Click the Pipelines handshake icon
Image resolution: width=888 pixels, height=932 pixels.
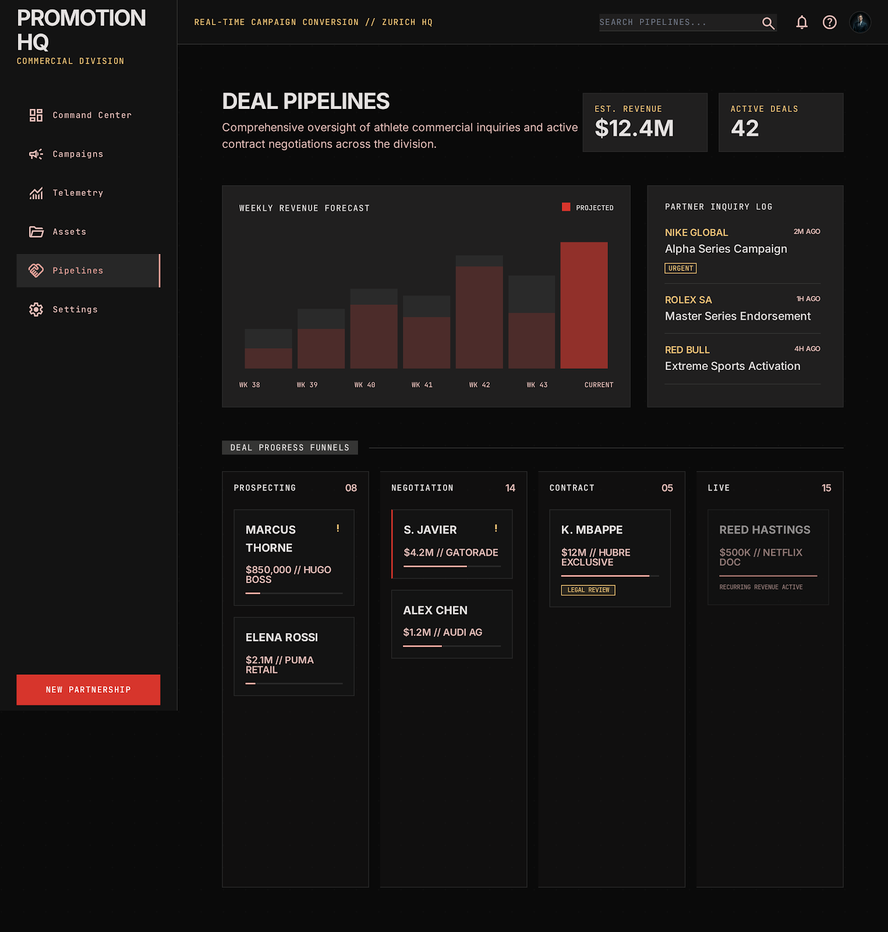pyautogui.click(x=36, y=270)
